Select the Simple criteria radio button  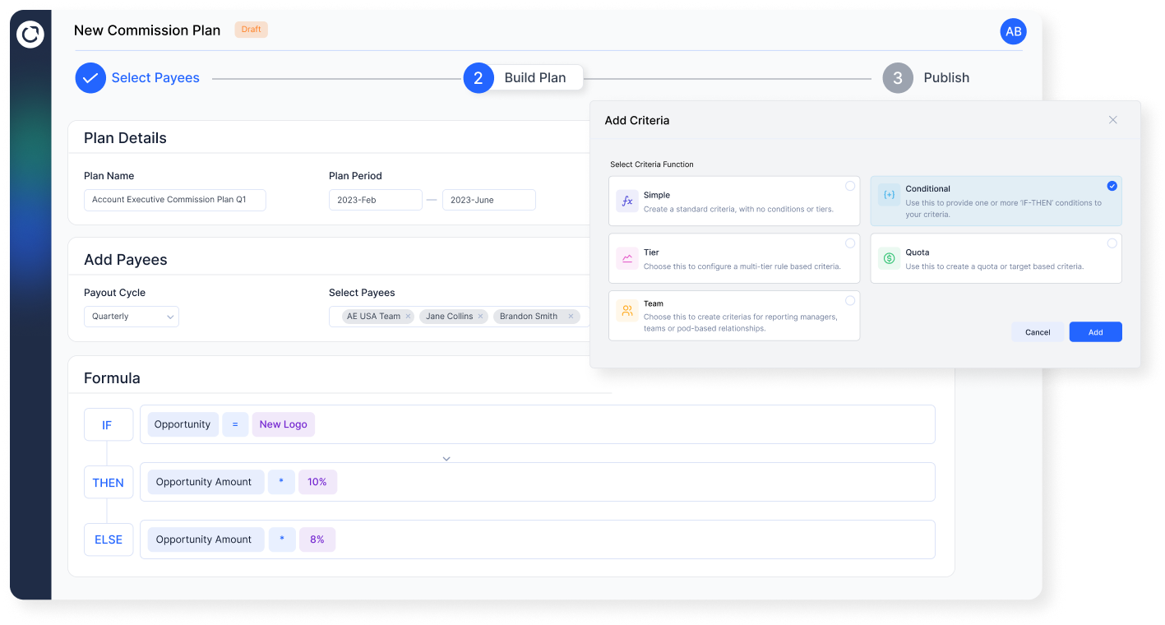852,186
